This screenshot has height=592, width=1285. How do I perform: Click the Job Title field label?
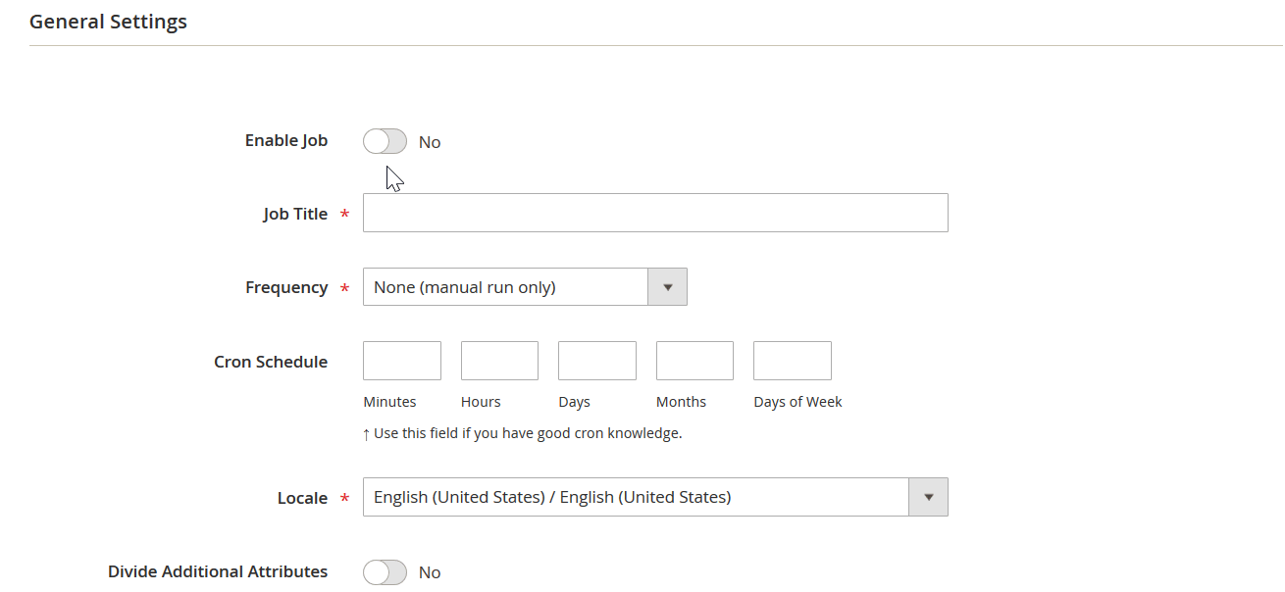[x=295, y=214]
